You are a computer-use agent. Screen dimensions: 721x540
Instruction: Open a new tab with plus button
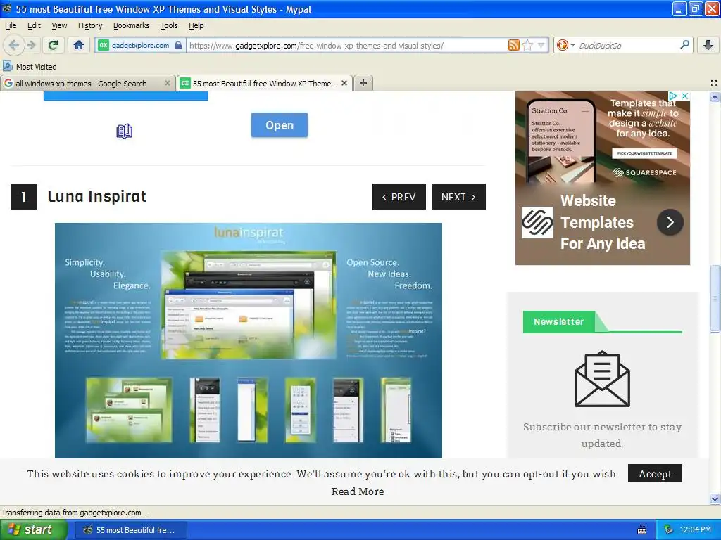363,83
